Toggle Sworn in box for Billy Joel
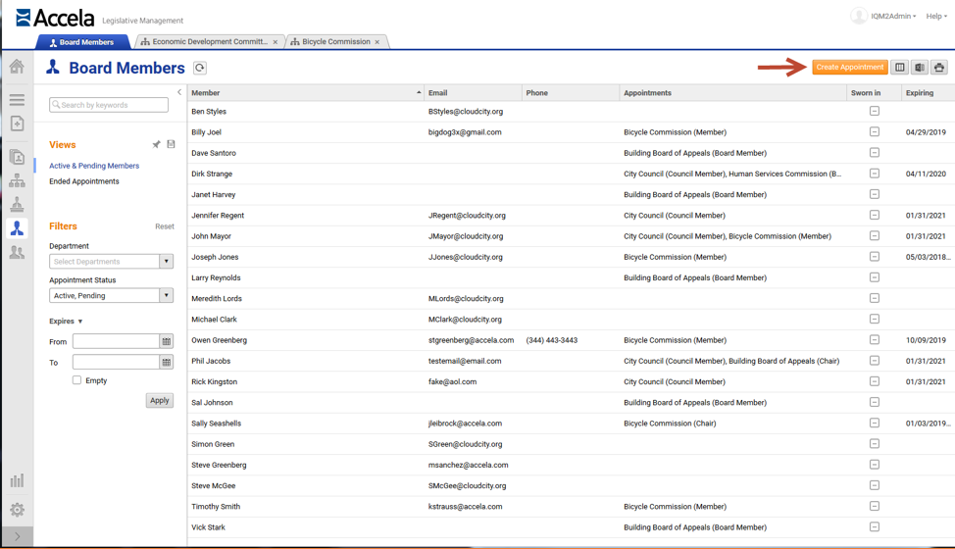955x549 pixels. tap(875, 131)
